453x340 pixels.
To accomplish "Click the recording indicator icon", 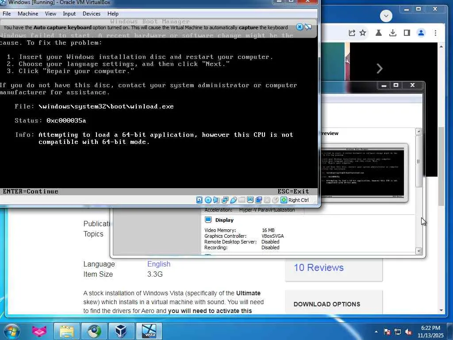I will [x=258, y=200].
